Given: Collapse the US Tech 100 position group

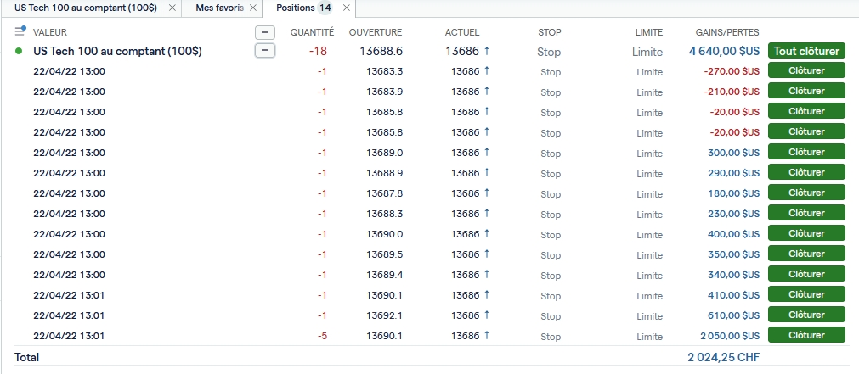Looking at the screenshot, I should (265, 51).
